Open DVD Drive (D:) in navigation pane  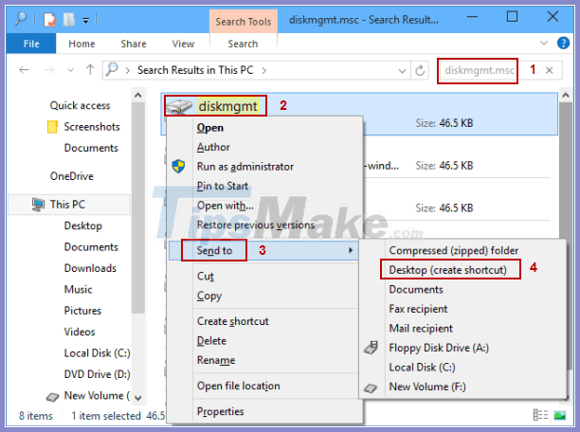coord(97,374)
